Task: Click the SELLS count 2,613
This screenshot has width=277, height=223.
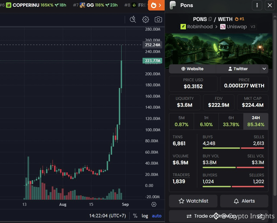Action: [258, 143]
